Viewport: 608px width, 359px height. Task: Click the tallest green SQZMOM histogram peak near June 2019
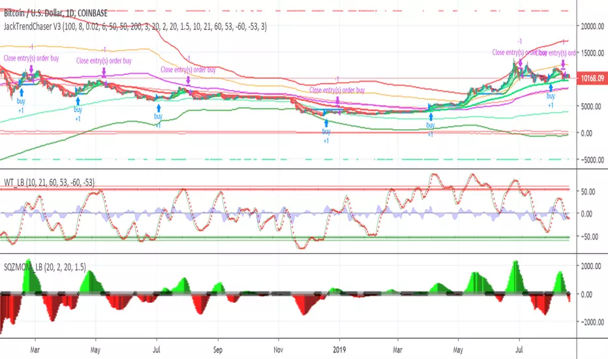click(515, 276)
